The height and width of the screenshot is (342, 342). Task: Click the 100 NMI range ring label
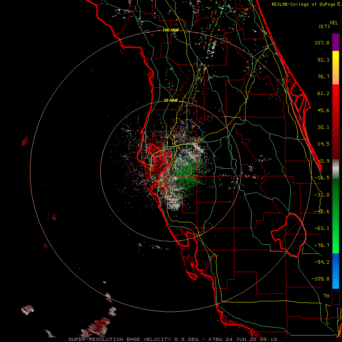coord(171,30)
